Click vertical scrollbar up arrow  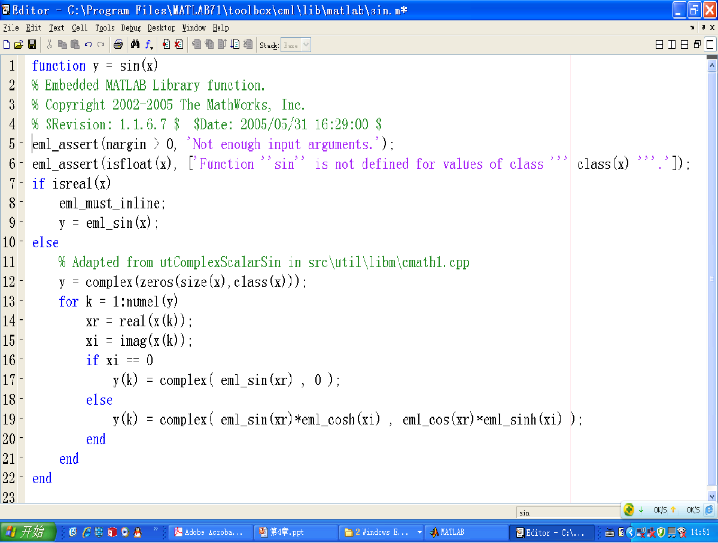pyautogui.click(x=712, y=64)
